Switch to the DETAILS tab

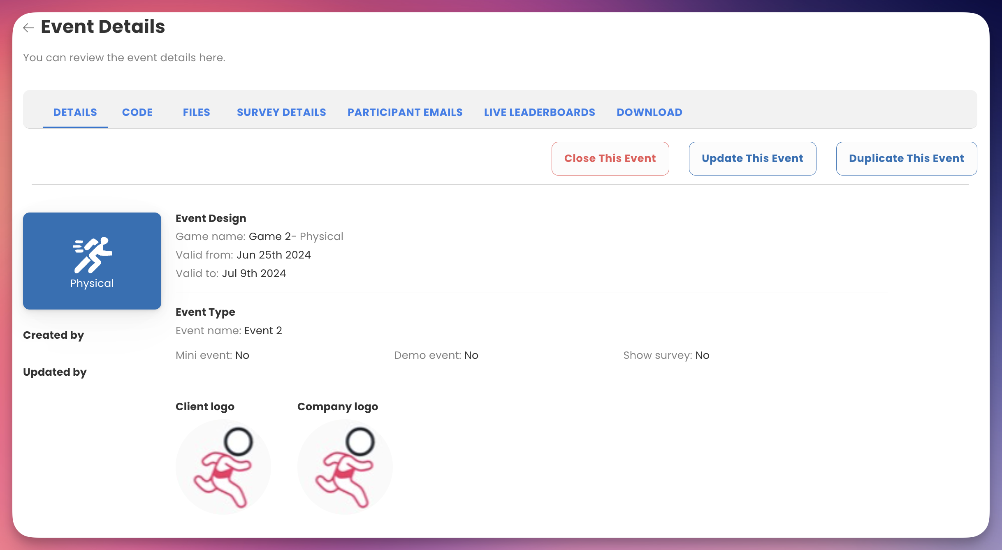[x=75, y=112]
